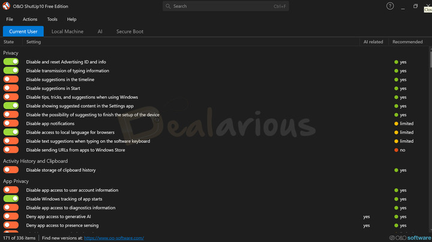Sort by the Setting column header
432x242 pixels.
pos(34,42)
